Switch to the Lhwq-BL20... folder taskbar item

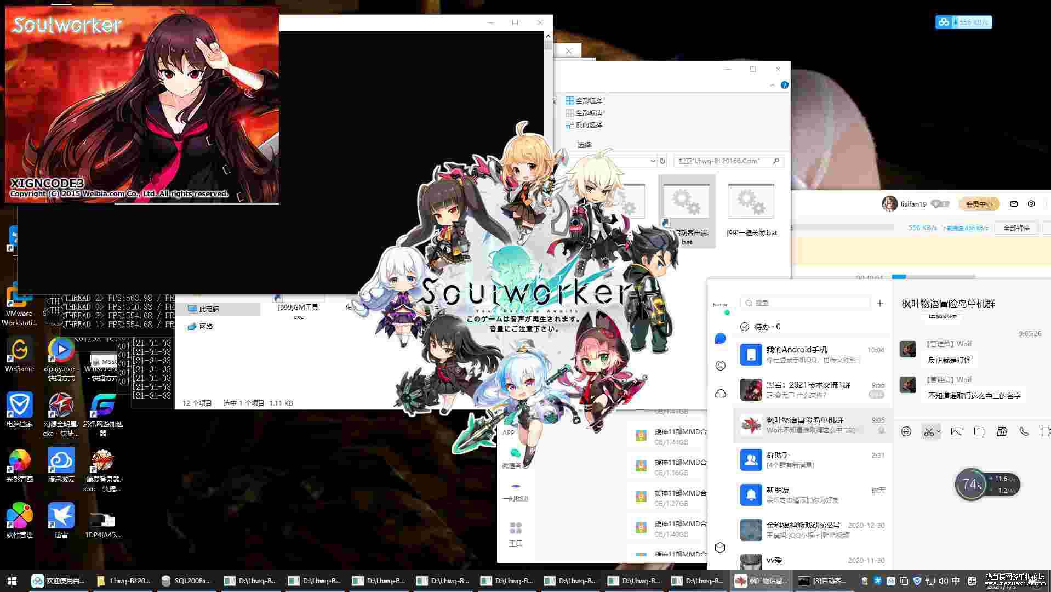click(x=124, y=581)
